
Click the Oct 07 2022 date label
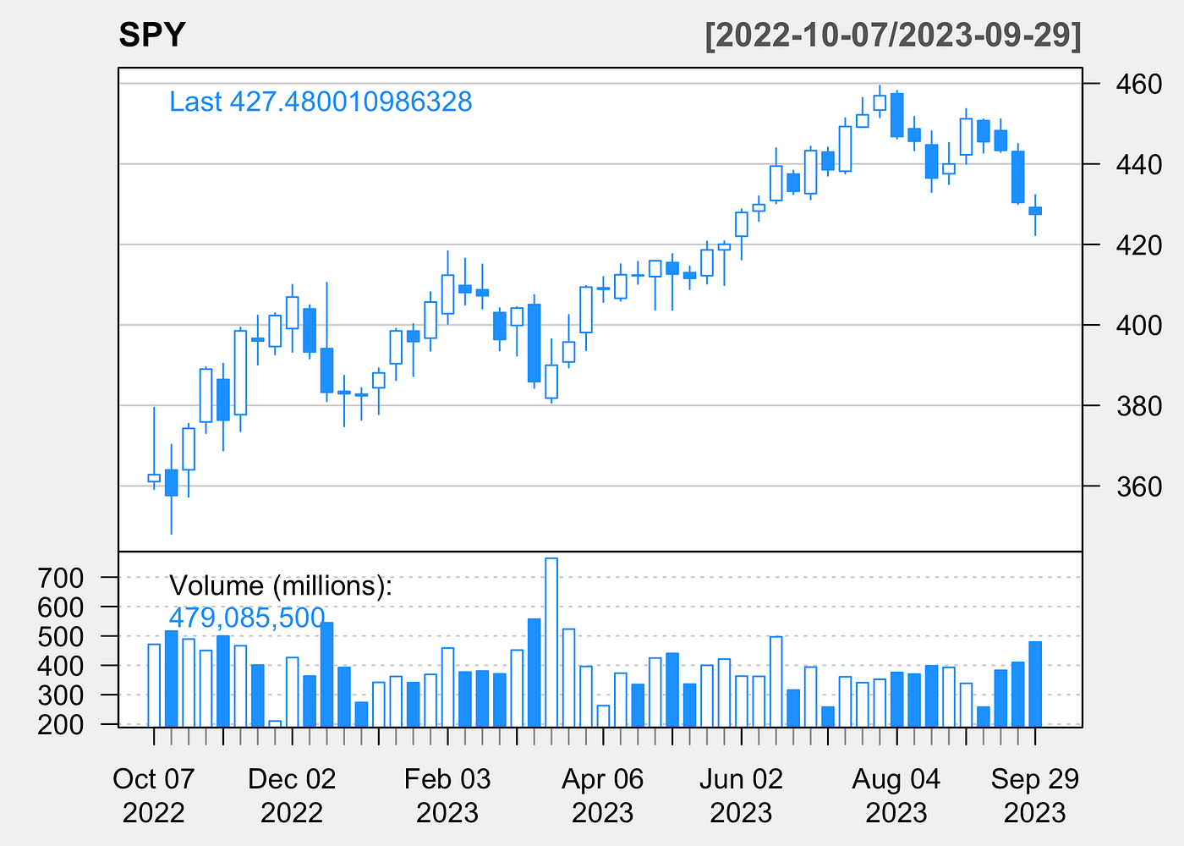154,795
